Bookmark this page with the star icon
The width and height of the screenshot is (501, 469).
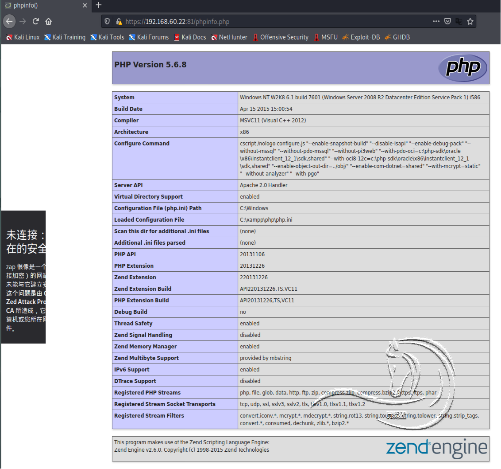(x=470, y=21)
